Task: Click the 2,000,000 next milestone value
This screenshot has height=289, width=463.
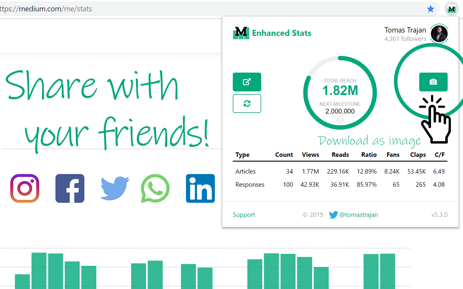Action: (x=340, y=111)
